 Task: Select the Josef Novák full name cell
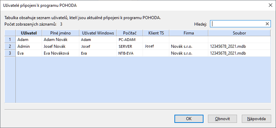coord(61,46)
